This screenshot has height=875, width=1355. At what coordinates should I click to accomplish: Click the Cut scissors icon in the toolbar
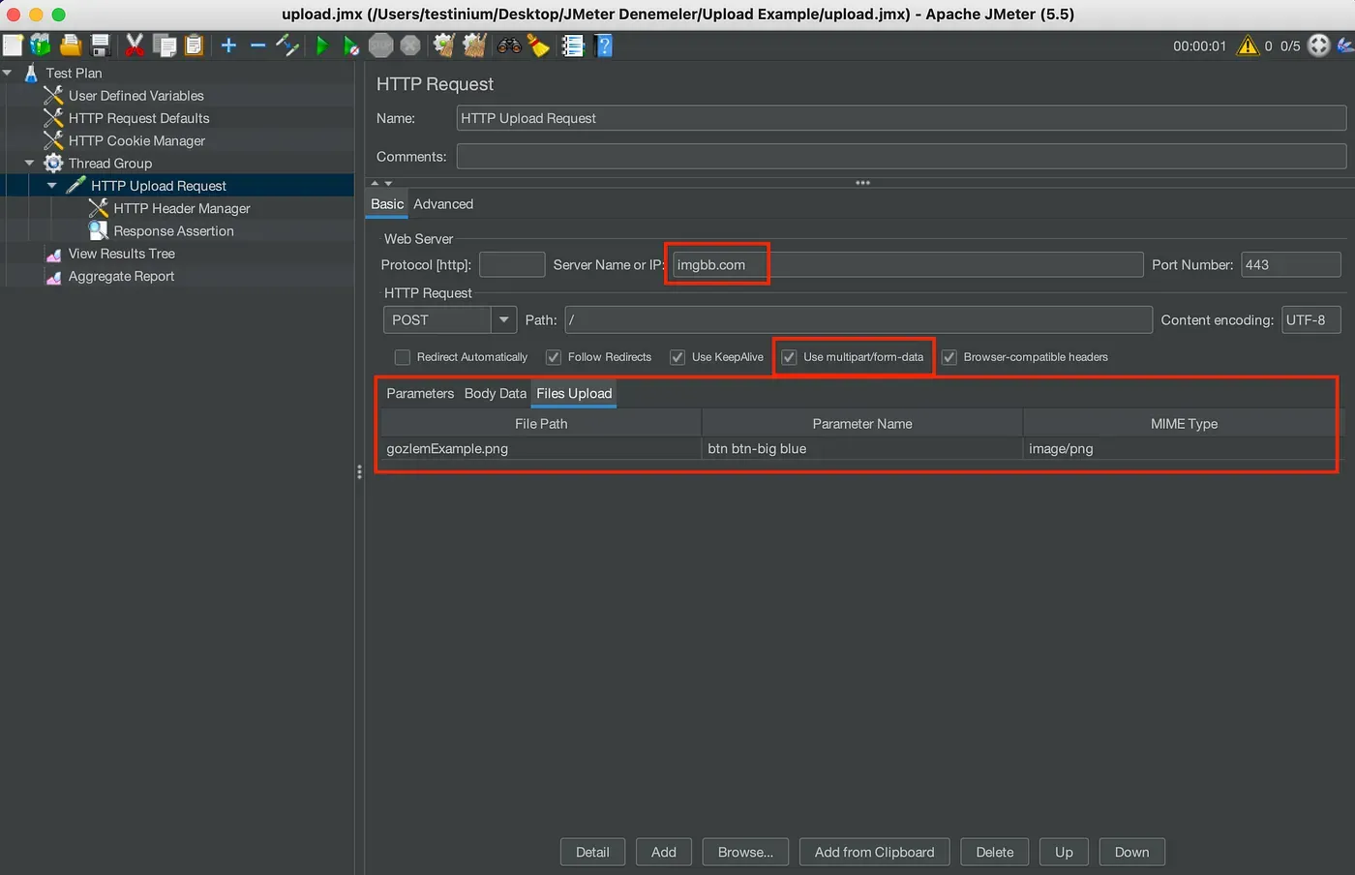[135, 45]
